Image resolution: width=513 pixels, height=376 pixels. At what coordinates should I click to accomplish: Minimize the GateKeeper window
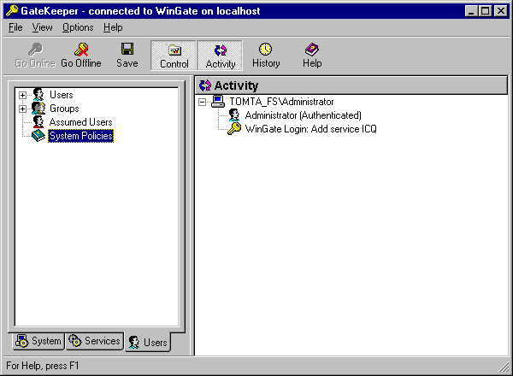coord(471,11)
